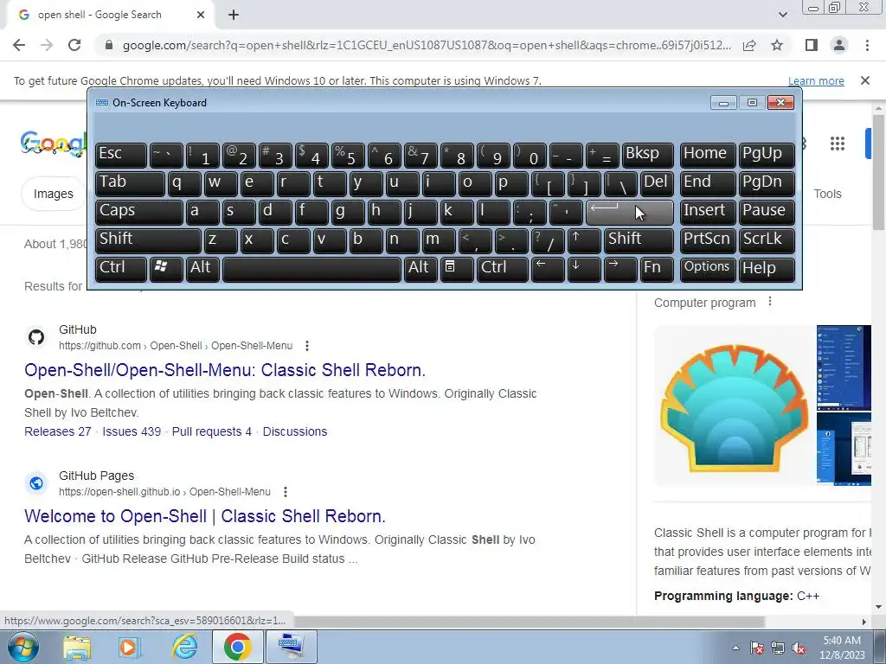The image size is (886, 664).
Task: Bookmark this page with the star icon
Action: click(777, 45)
